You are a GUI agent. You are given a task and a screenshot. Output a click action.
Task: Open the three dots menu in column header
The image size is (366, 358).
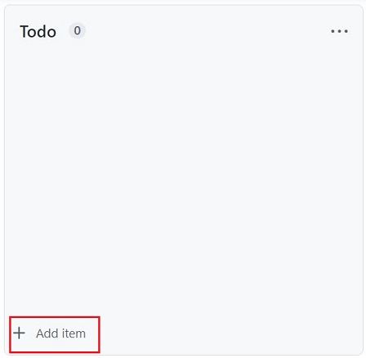[339, 31]
